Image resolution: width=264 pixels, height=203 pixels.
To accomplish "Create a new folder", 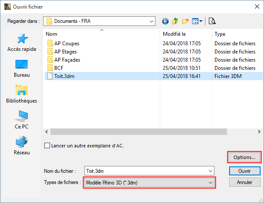I will (185, 21).
